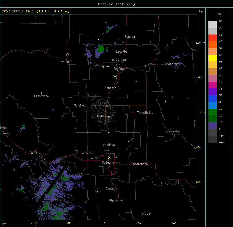Click the yellow diamond marker above RockyMH
Screen dimensions: 233x227
pos(67,55)
